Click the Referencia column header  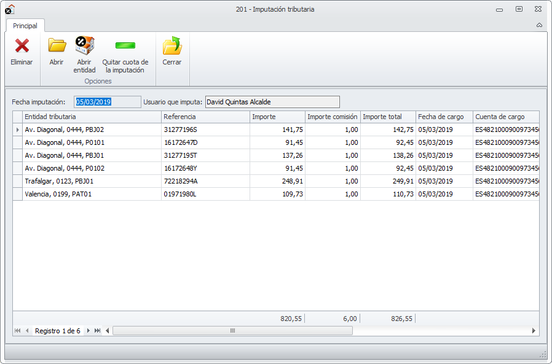[205, 117]
